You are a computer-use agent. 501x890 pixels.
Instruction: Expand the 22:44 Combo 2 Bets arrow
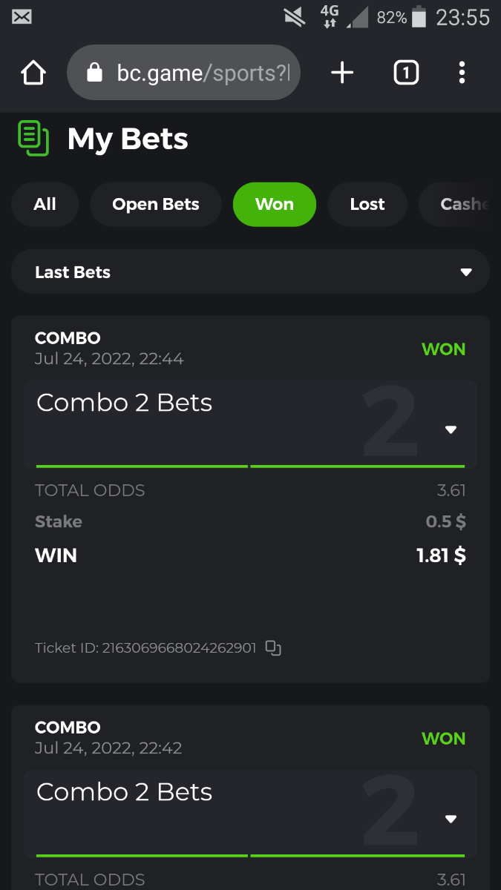pyautogui.click(x=451, y=430)
